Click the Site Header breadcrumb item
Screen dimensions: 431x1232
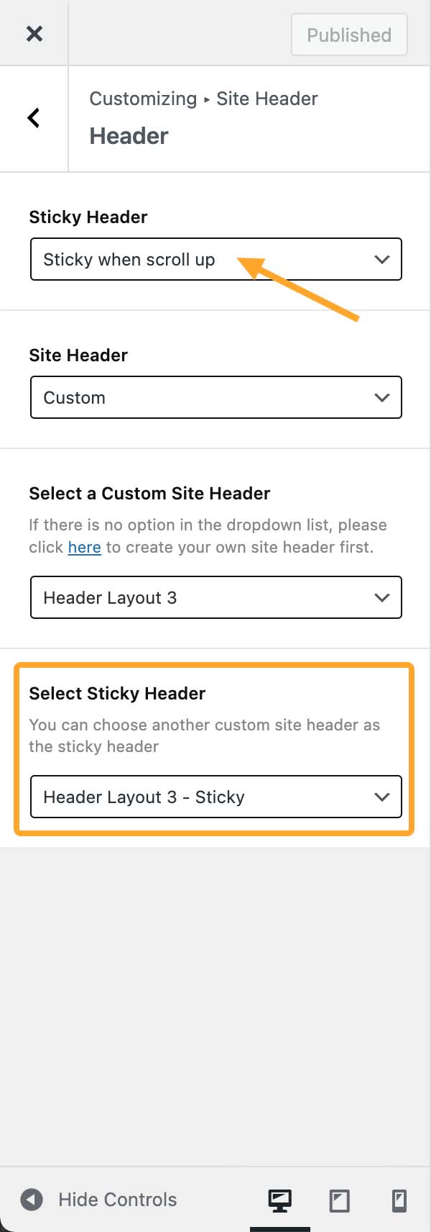[x=267, y=99]
